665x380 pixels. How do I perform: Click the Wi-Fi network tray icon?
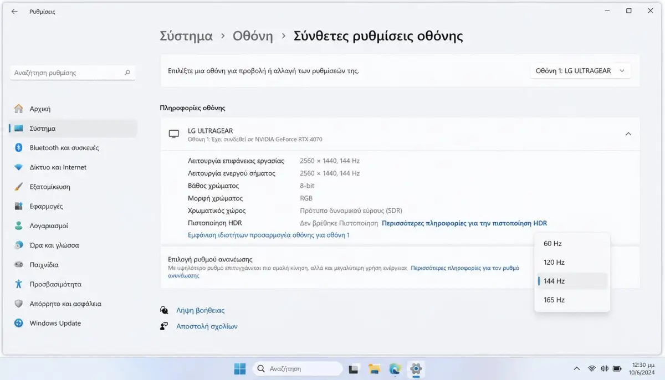click(x=592, y=368)
